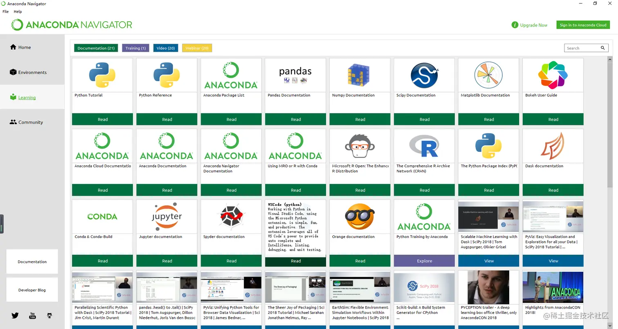Click the Twitter bird icon

click(x=15, y=315)
